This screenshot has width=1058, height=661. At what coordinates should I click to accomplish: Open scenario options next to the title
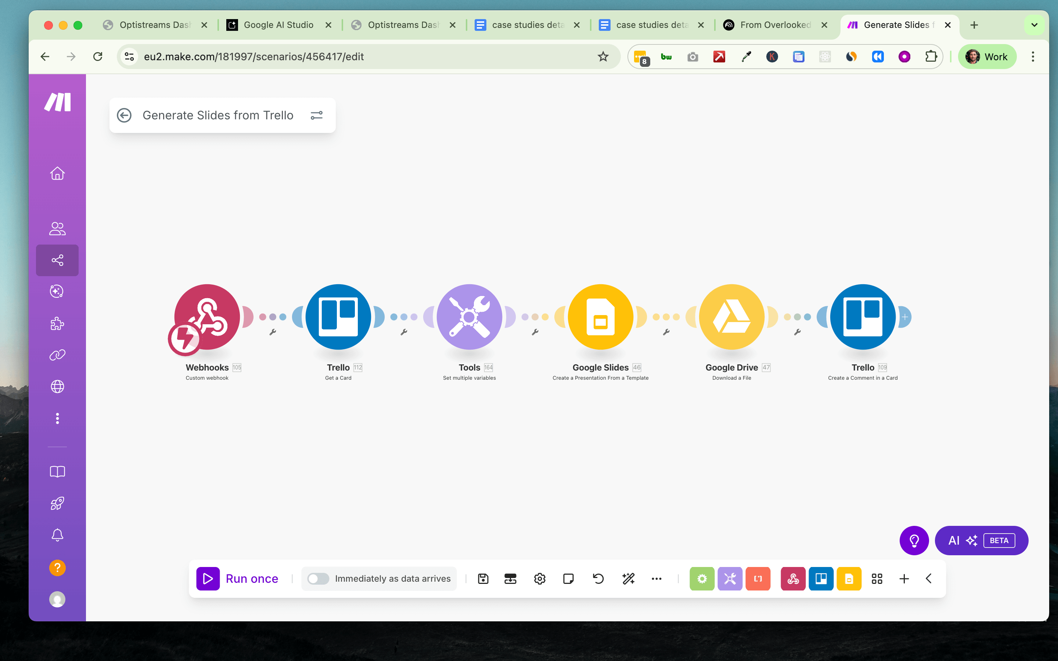point(317,115)
